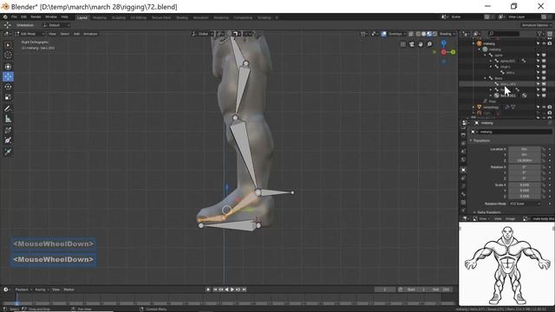Click the Marker menu in timeline
Image resolution: width=555 pixels, height=312 pixels.
(x=69, y=289)
